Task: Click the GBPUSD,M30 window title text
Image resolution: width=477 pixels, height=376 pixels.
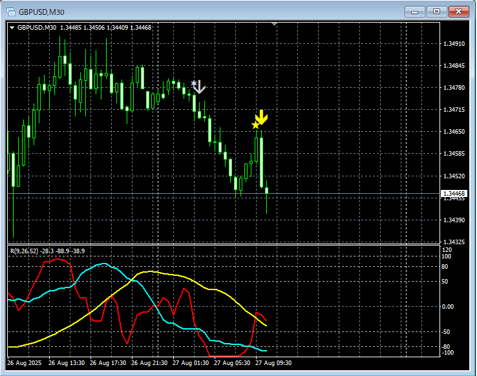Action: click(41, 12)
